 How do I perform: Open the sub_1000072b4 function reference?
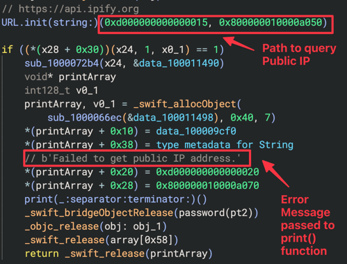pyautogui.click(x=62, y=63)
